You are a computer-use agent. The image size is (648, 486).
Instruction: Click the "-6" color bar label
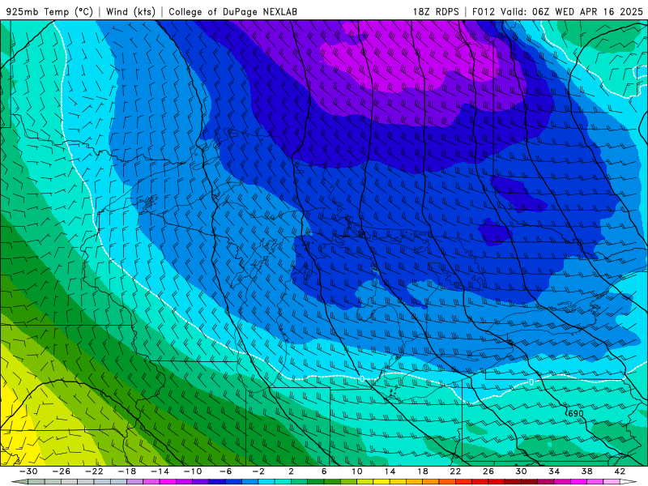tap(226, 471)
